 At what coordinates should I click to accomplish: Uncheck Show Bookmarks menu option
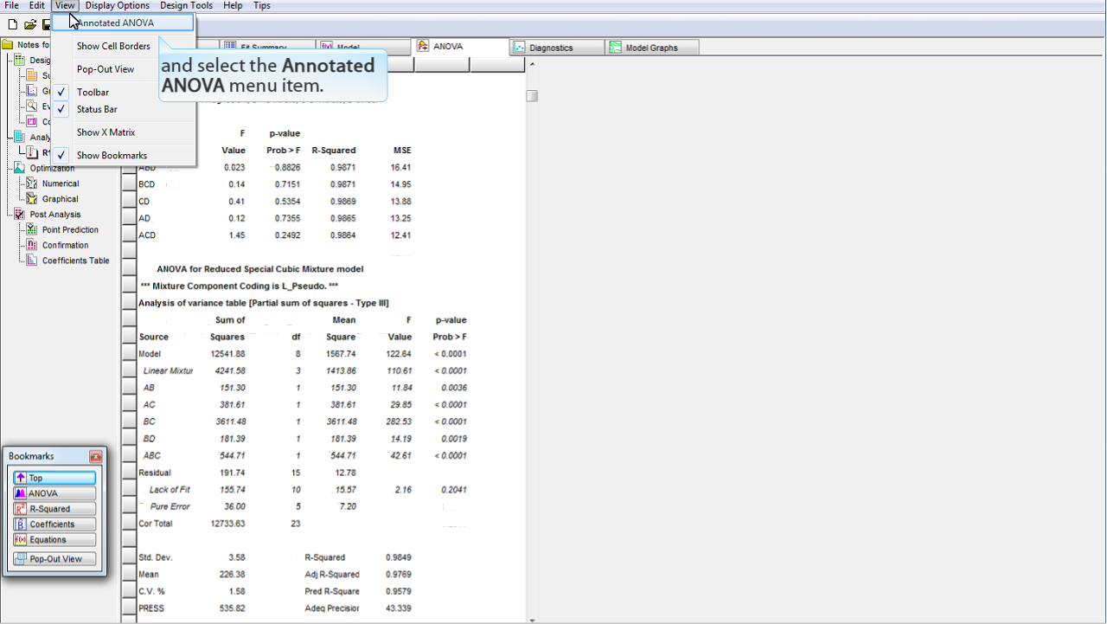click(x=112, y=156)
